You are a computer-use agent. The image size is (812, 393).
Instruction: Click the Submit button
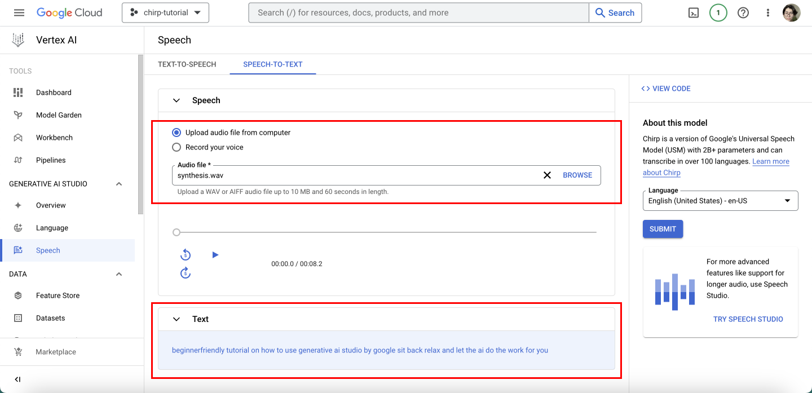coord(663,229)
